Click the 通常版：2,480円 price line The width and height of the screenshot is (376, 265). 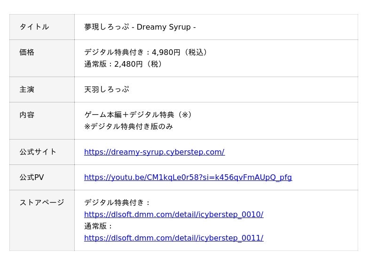(123, 64)
